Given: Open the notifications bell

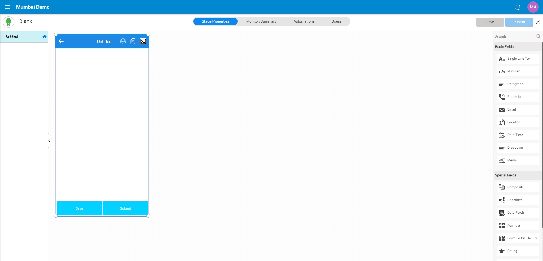Looking at the screenshot, I should 518,7.
